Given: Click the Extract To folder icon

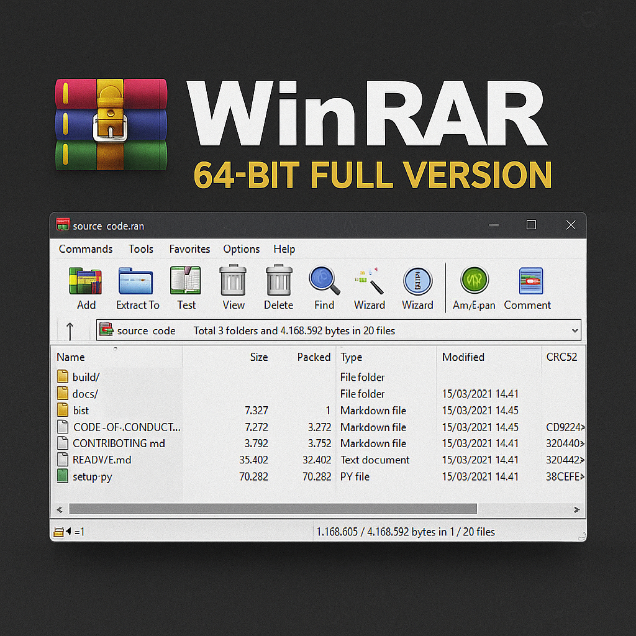Looking at the screenshot, I should 135,281.
